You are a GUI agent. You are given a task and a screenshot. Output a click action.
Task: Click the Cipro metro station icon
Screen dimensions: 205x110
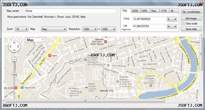tap(50, 56)
